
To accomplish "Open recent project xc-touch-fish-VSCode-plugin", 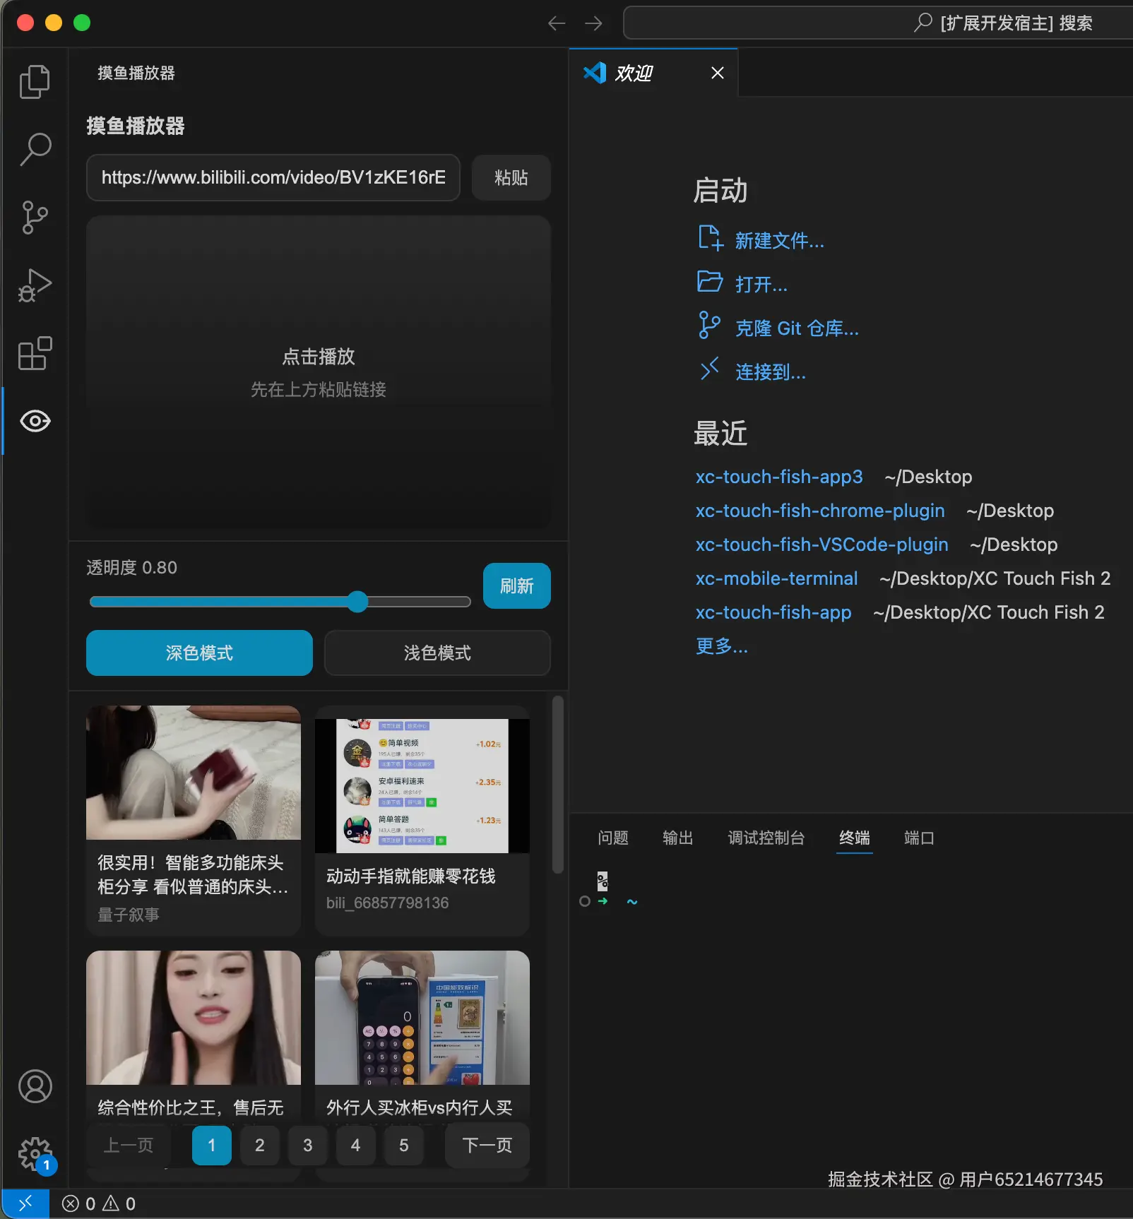I will coord(822,545).
